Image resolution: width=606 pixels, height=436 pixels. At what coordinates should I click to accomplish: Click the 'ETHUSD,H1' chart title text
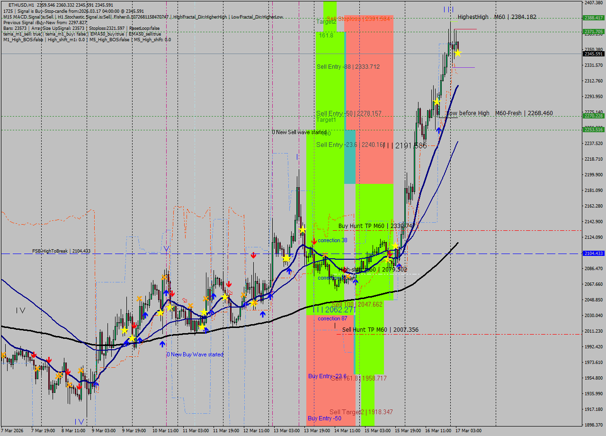coord(21,5)
